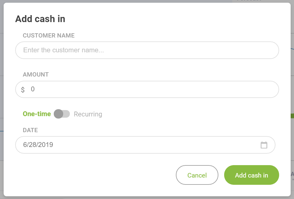Click the dimmed overlay left of dialog
The width and height of the screenshot is (294, 199).
pyautogui.click(x=2, y=99)
